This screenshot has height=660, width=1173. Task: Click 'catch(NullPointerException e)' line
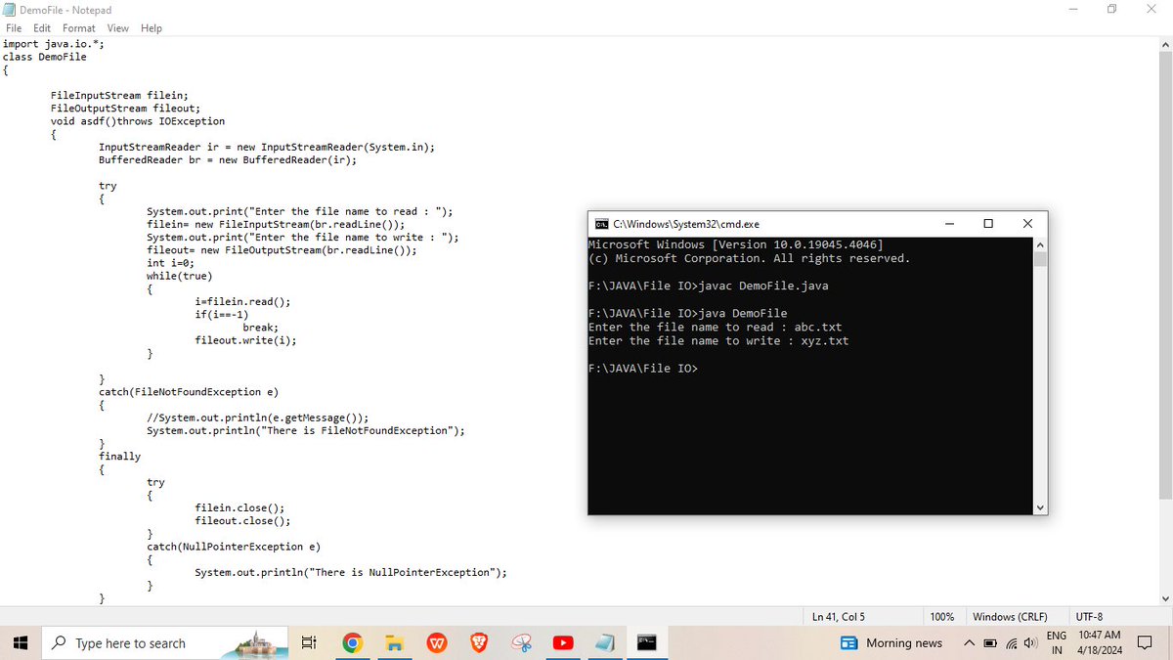(x=234, y=547)
